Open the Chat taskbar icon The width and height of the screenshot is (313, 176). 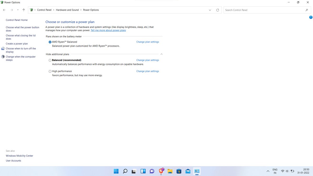pos(152,171)
